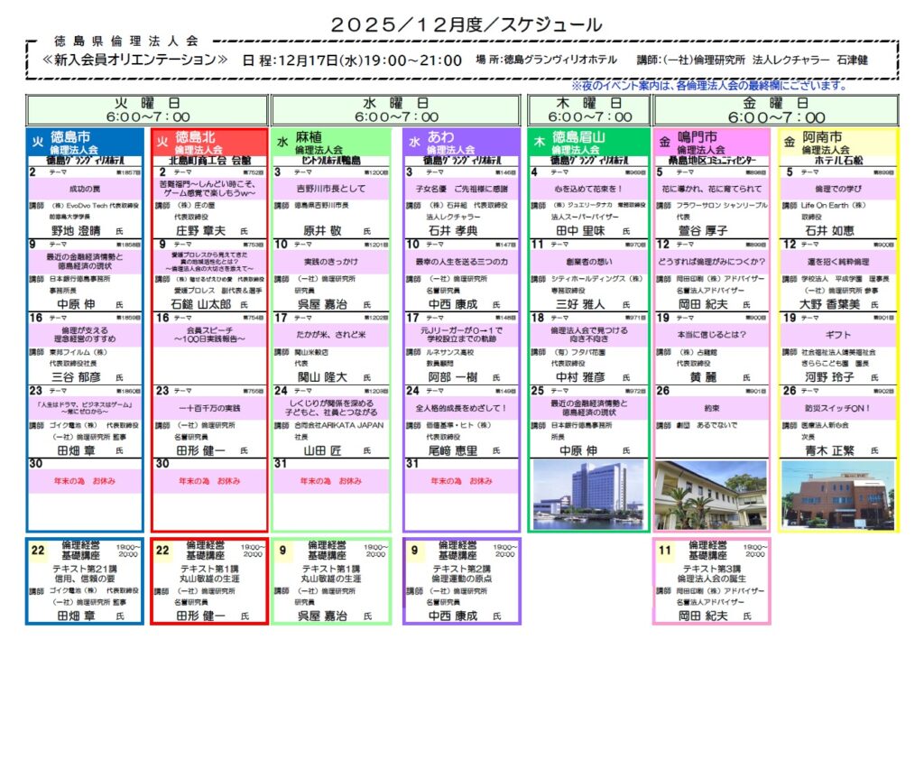Select the 年末の為 お休み cell under 徳島北
924x769 pixels.
coord(209,481)
